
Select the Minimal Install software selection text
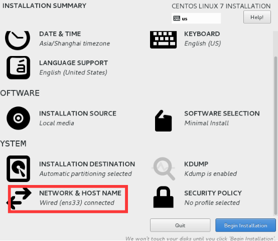pos(207,123)
